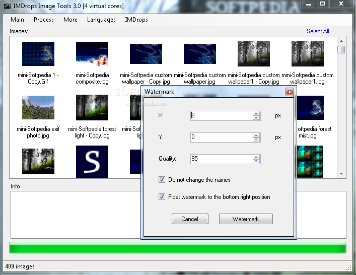Select the large white S logo thumbnail
The height and width of the screenshot is (275, 356).
[92, 162]
